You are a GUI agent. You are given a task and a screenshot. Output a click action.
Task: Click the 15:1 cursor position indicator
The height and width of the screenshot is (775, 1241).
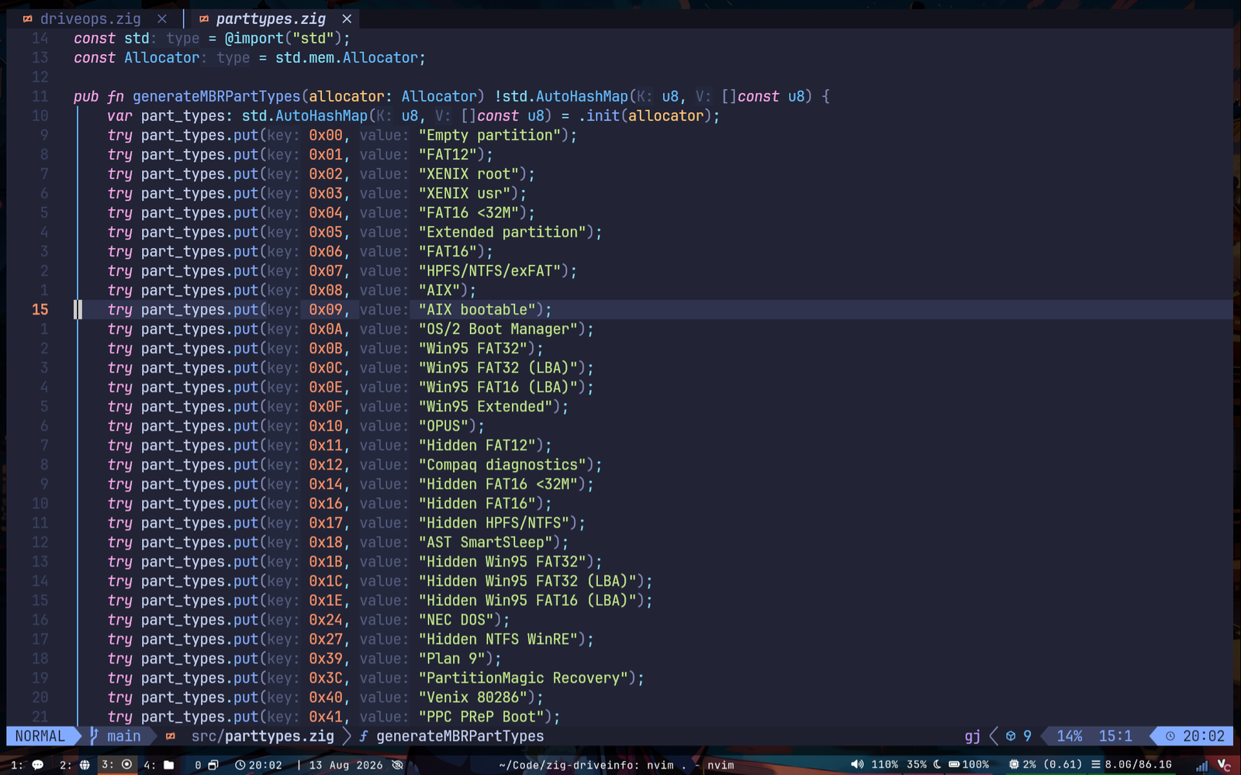coord(1115,736)
